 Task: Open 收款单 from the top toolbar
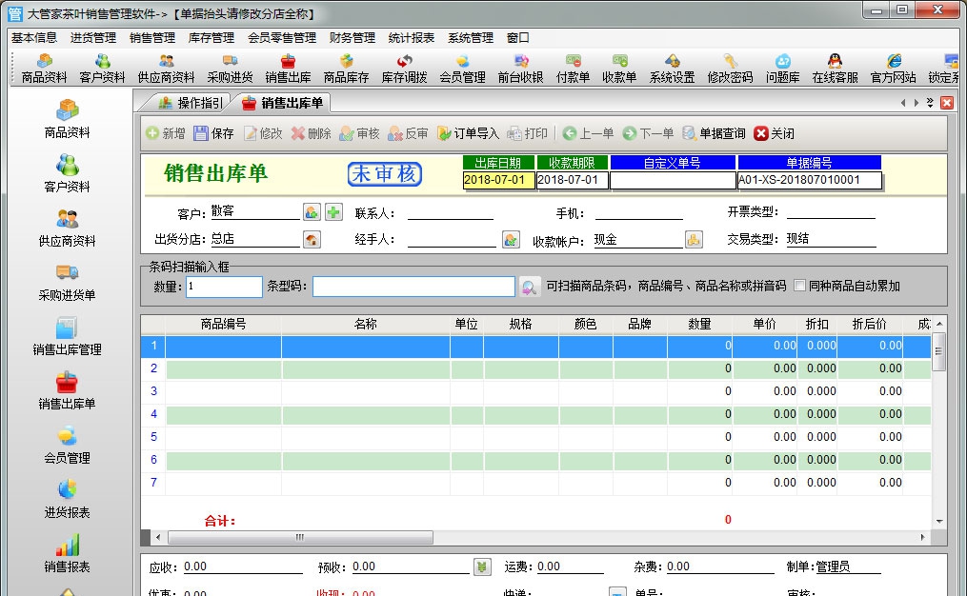pos(620,69)
